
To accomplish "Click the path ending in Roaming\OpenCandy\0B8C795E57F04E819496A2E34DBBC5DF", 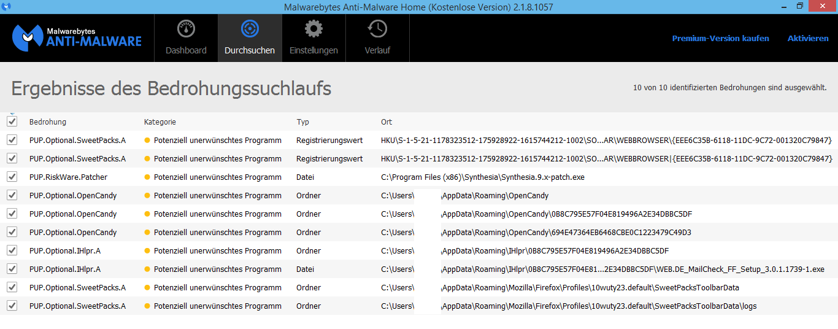I will click(x=537, y=214).
